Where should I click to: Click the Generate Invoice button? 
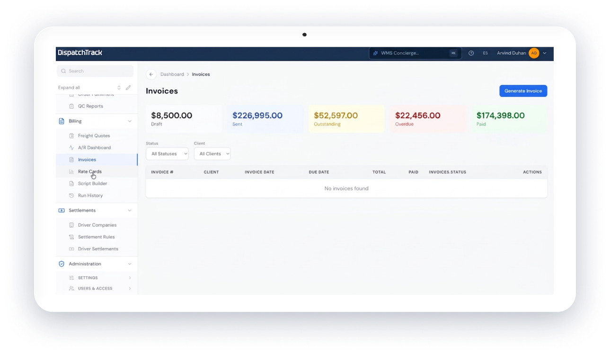point(523,91)
